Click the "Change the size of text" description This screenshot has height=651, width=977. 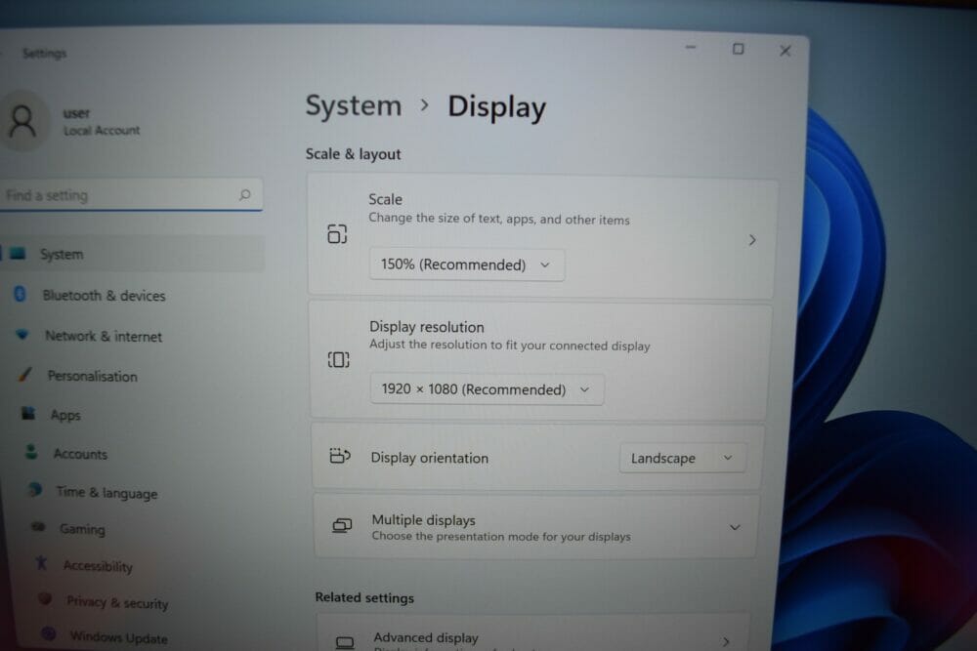[x=499, y=219]
